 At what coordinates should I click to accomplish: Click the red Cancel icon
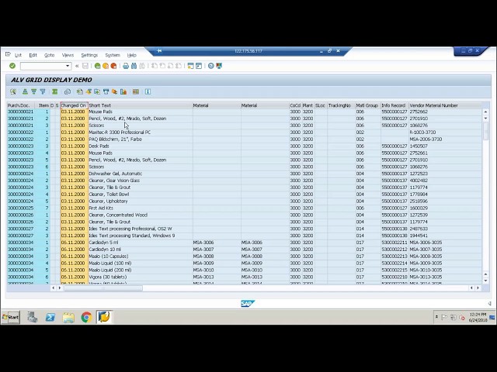tap(113, 66)
